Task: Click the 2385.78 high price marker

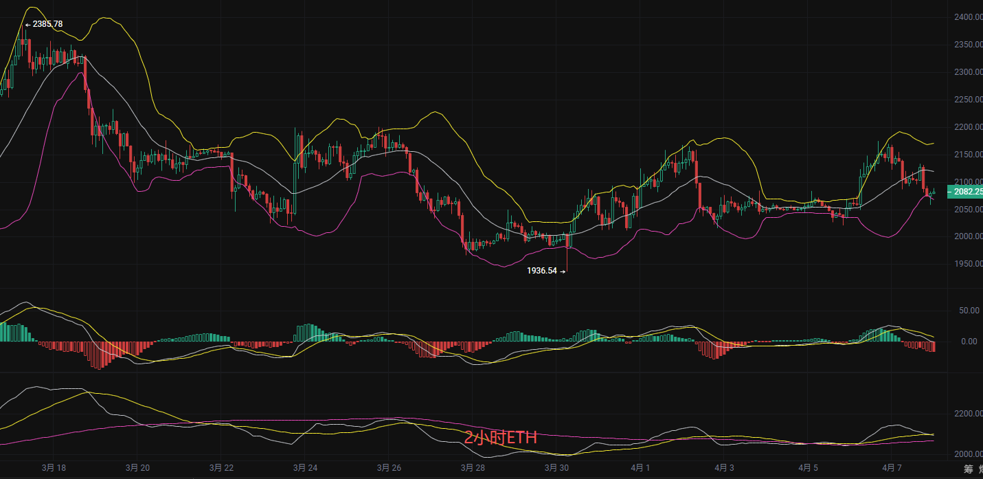Action: [x=47, y=24]
